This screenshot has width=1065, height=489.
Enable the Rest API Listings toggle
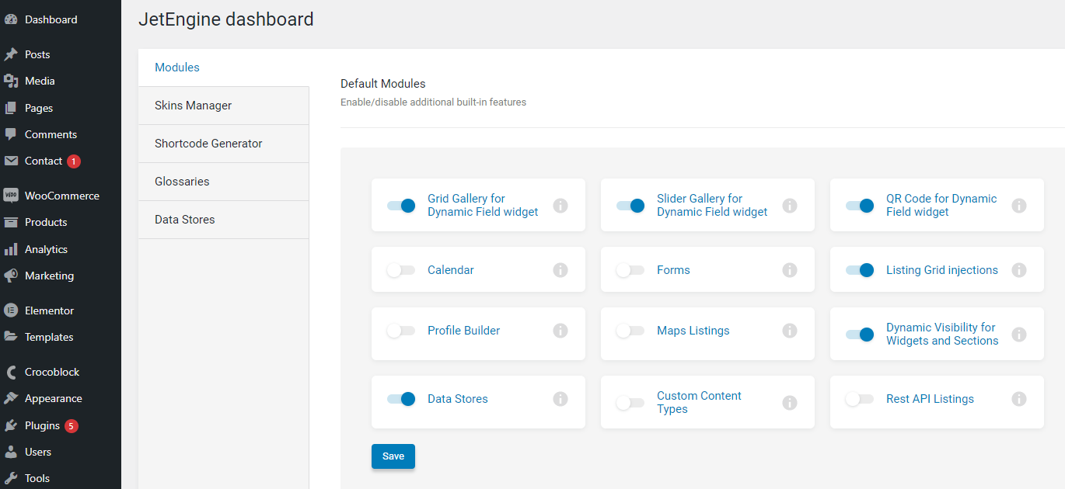click(860, 399)
